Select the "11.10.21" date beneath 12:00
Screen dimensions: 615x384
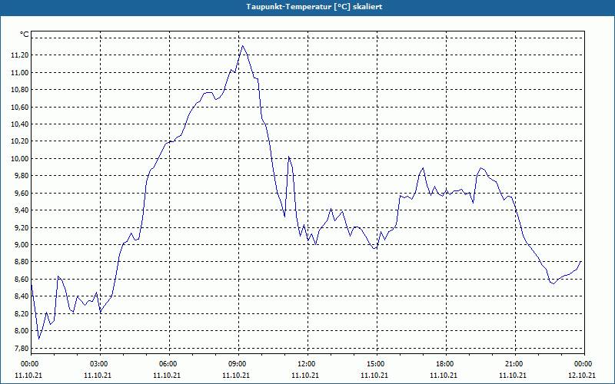[305, 376]
